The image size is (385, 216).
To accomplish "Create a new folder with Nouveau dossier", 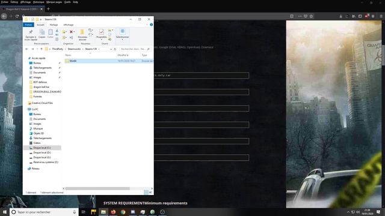I will 82,35.
